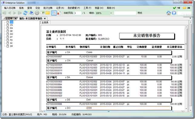
Task: Go to the next page arrow
Action: pos(15,13)
